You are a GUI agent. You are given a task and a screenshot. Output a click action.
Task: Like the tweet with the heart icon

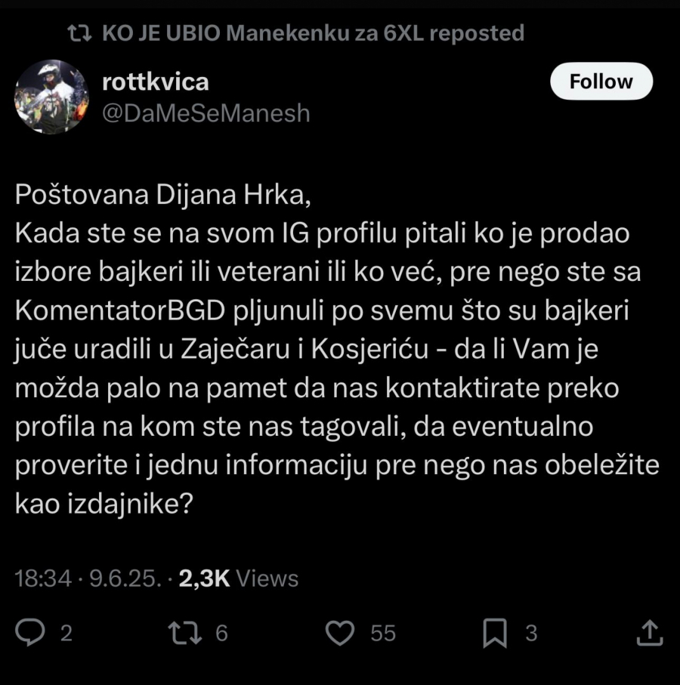[x=341, y=633]
